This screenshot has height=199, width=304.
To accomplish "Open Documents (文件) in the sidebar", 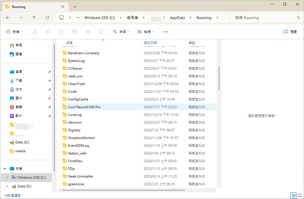I will point(16,89).
